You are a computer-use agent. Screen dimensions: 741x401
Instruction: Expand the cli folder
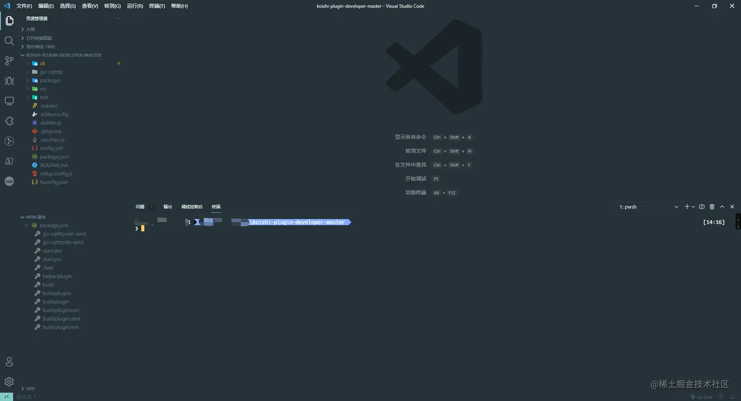coord(42,64)
